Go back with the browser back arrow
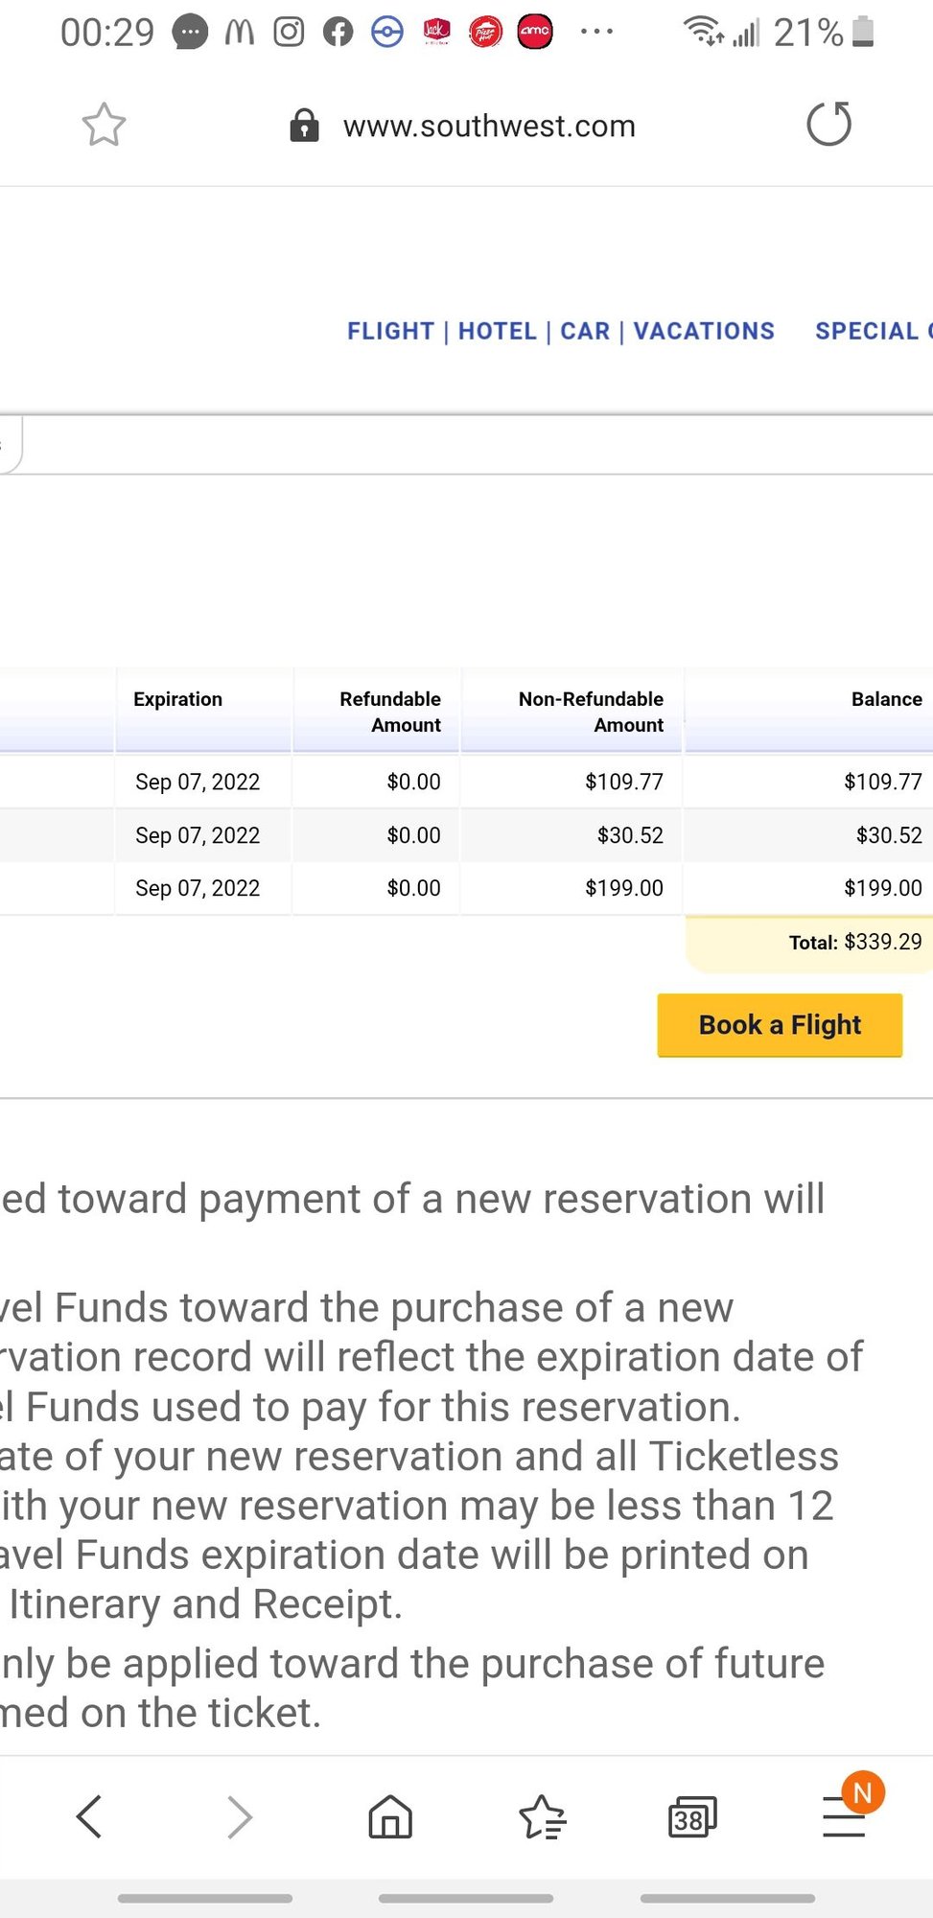The width and height of the screenshot is (933, 1918). coord(89,1815)
